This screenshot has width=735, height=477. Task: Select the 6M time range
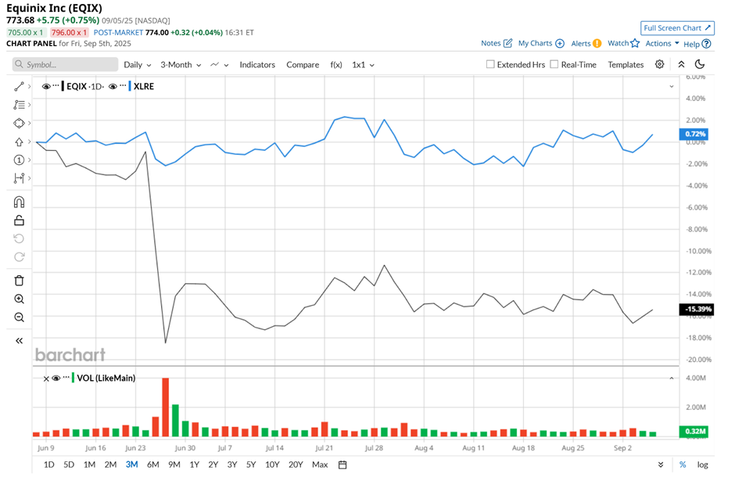152,464
